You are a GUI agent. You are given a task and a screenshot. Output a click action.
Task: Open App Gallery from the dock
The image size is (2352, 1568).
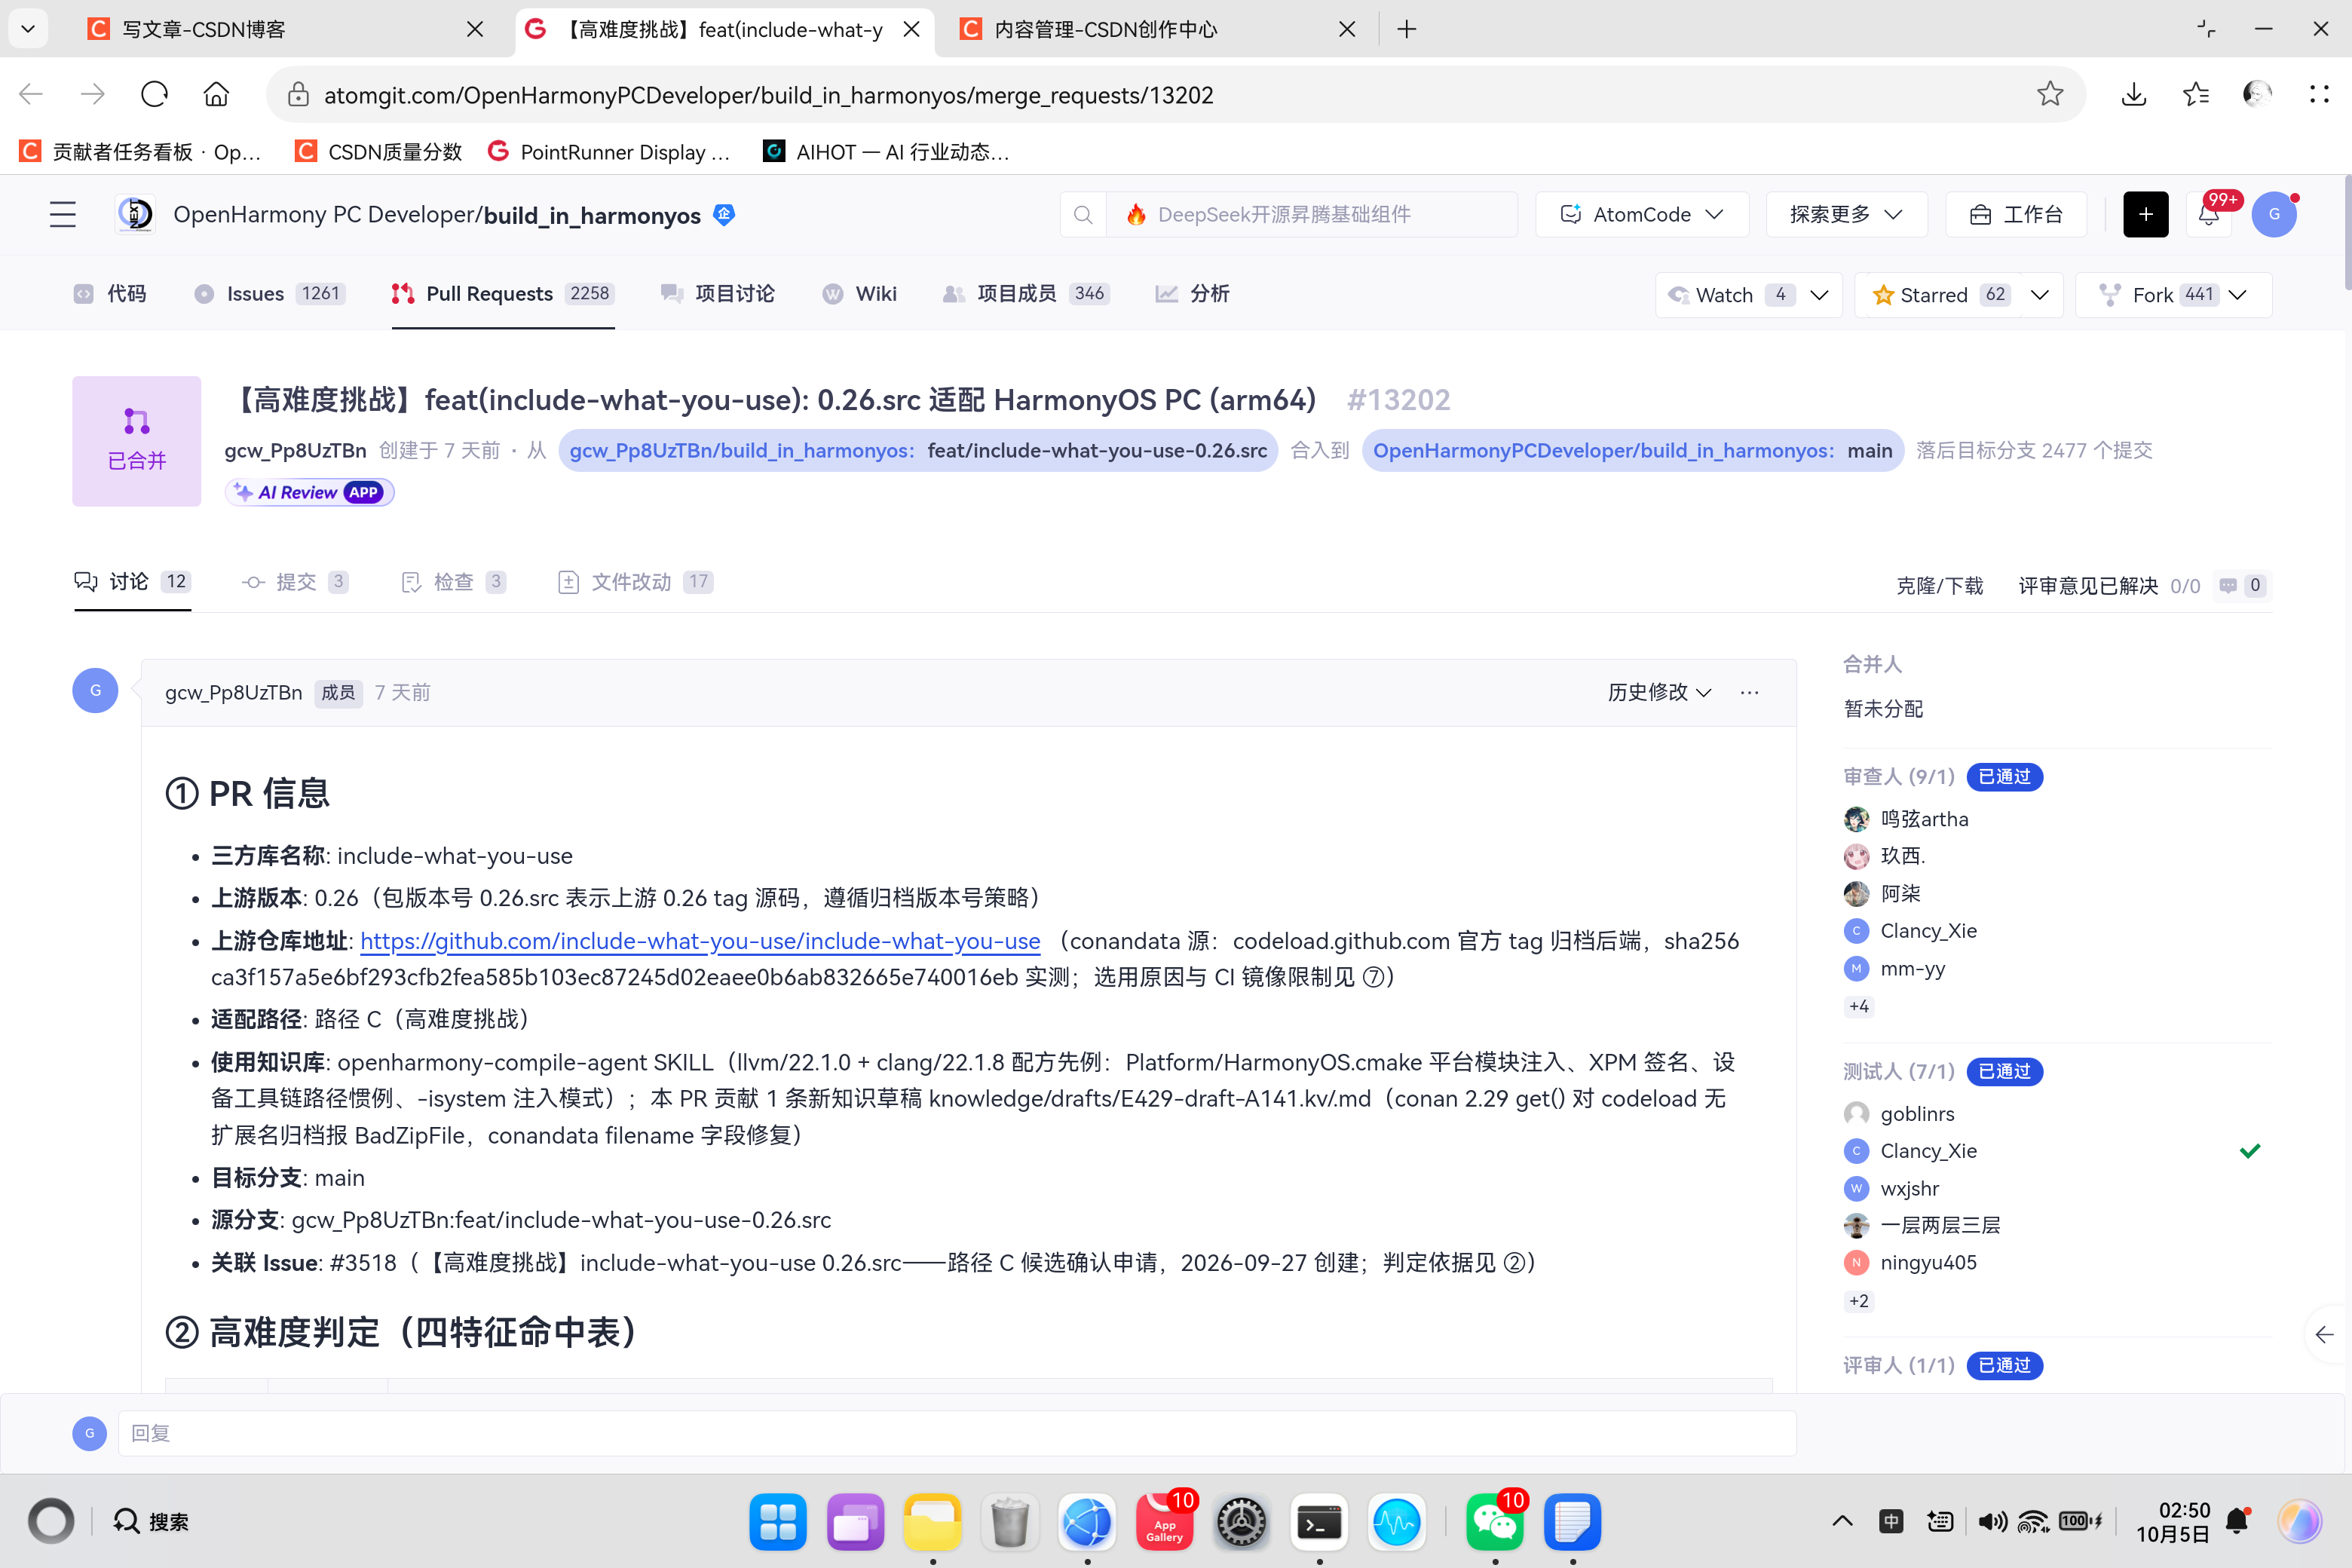click(1164, 1522)
